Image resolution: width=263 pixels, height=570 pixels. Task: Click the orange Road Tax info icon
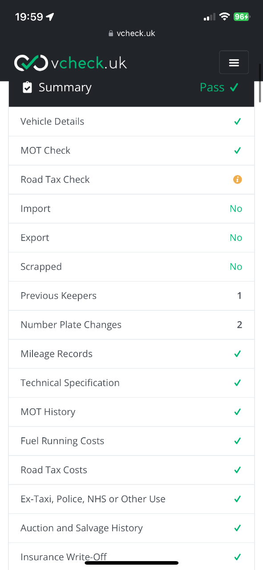pos(238,179)
